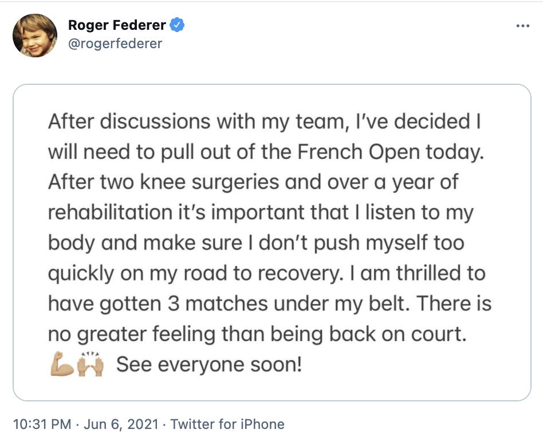
Task: Click the flexed bicep emoji
Action: coord(62,363)
